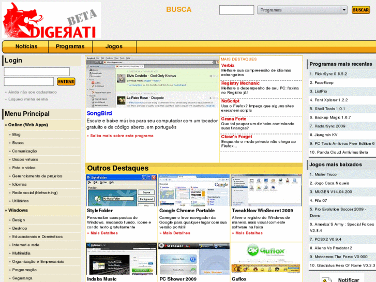
Task: Open Educacionais e Domésticos category
Action: tap(37, 236)
